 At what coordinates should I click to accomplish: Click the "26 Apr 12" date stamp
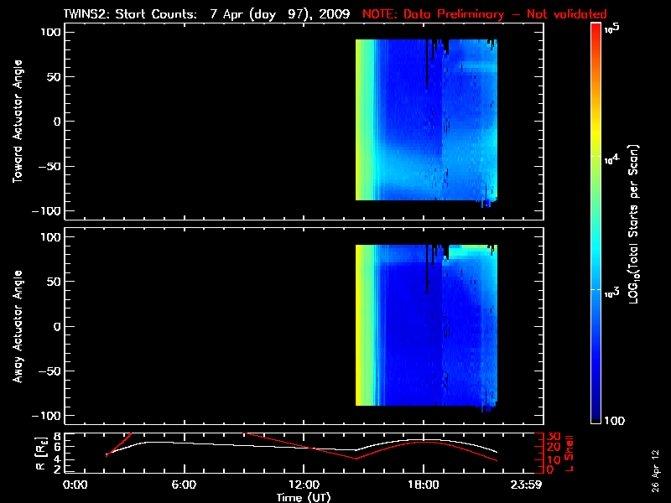[x=655, y=464]
